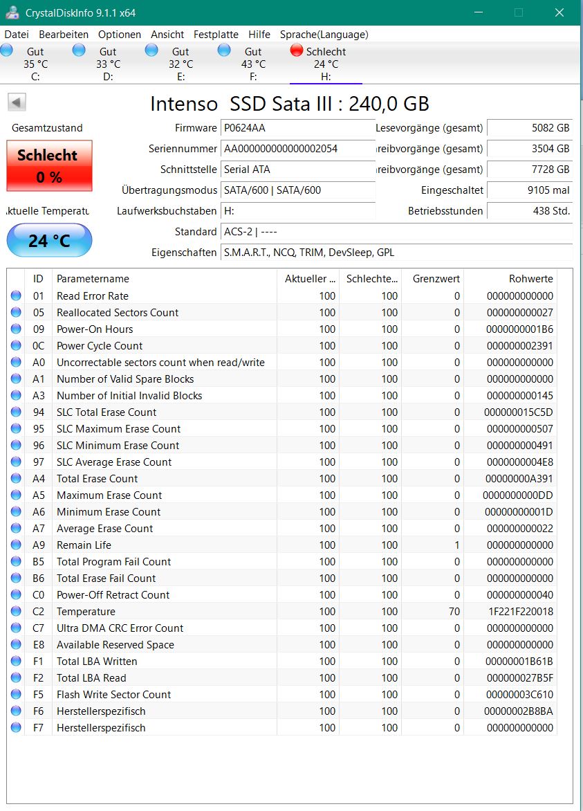This screenshot has width=583, height=811.
Task: Click the Rohwerte column header
Action: point(510,279)
